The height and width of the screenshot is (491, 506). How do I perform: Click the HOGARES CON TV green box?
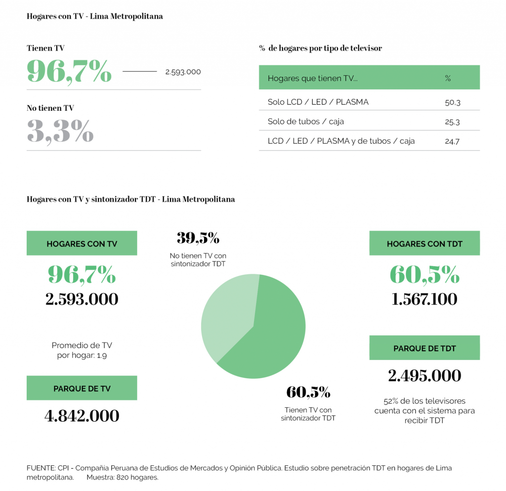click(82, 243)
